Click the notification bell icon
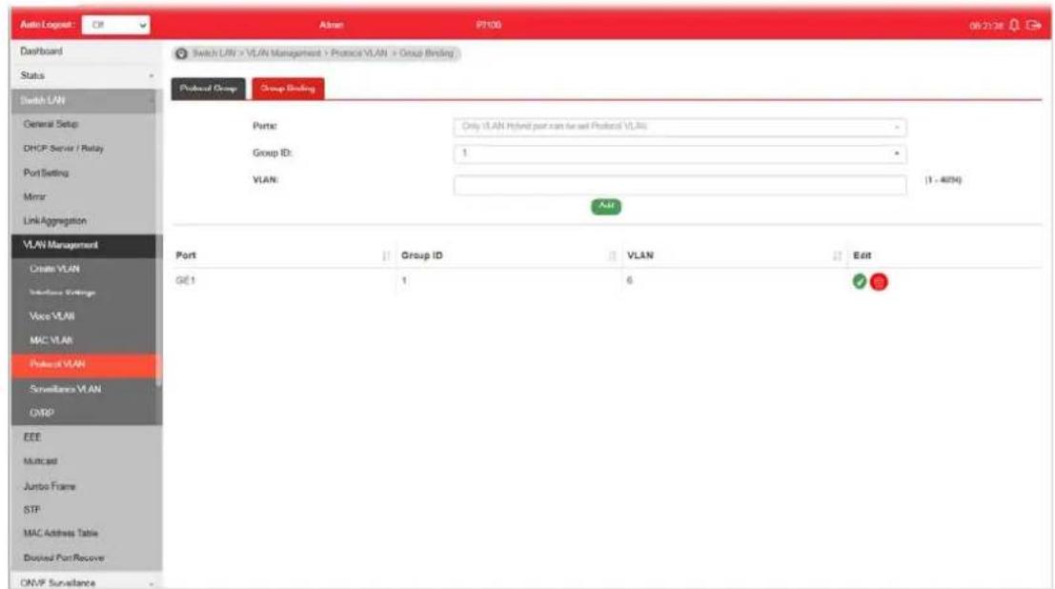Image resolution: width=1055 pixels, height=589 pixels. click(x=1014, y=25)
